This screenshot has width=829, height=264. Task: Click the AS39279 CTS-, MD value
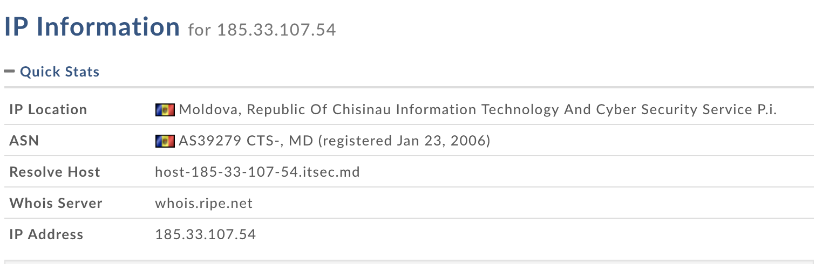click(x=246, y=141)
